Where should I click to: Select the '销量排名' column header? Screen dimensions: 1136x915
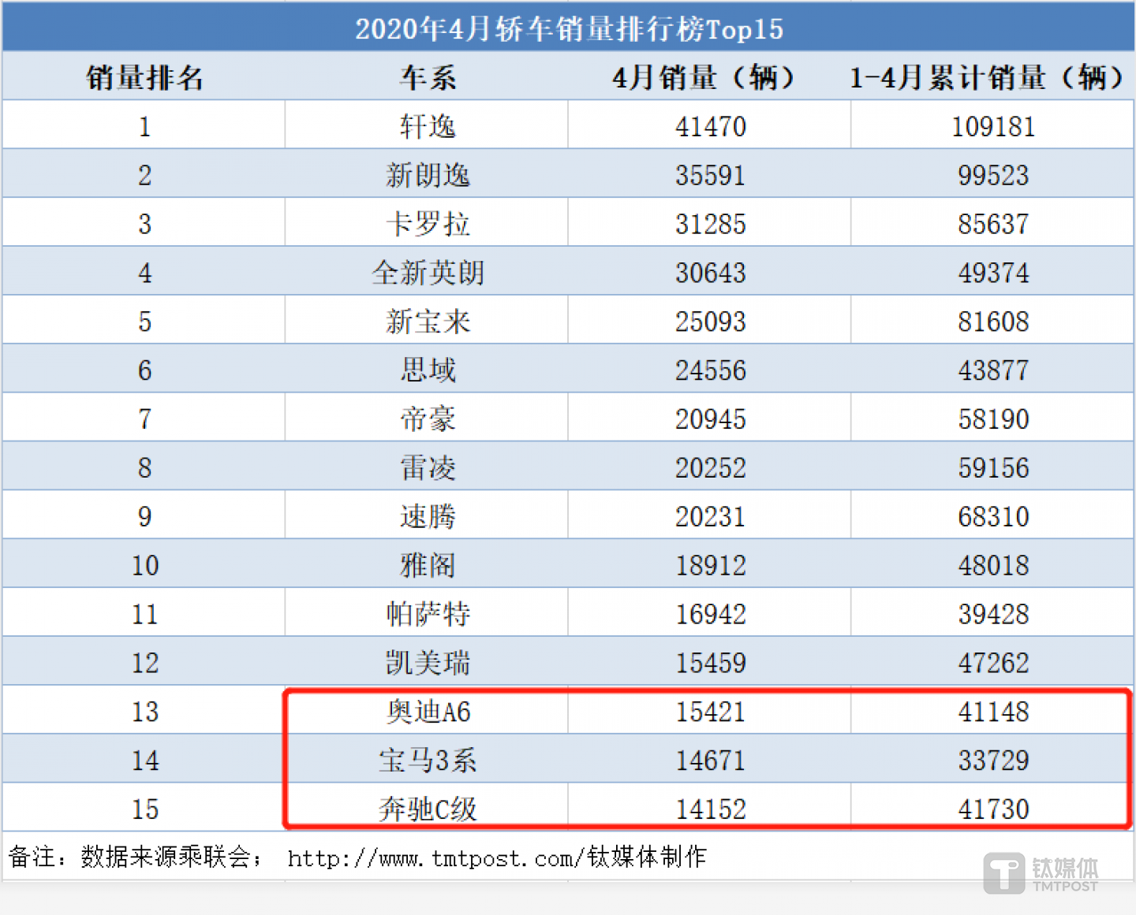[144, 77]
